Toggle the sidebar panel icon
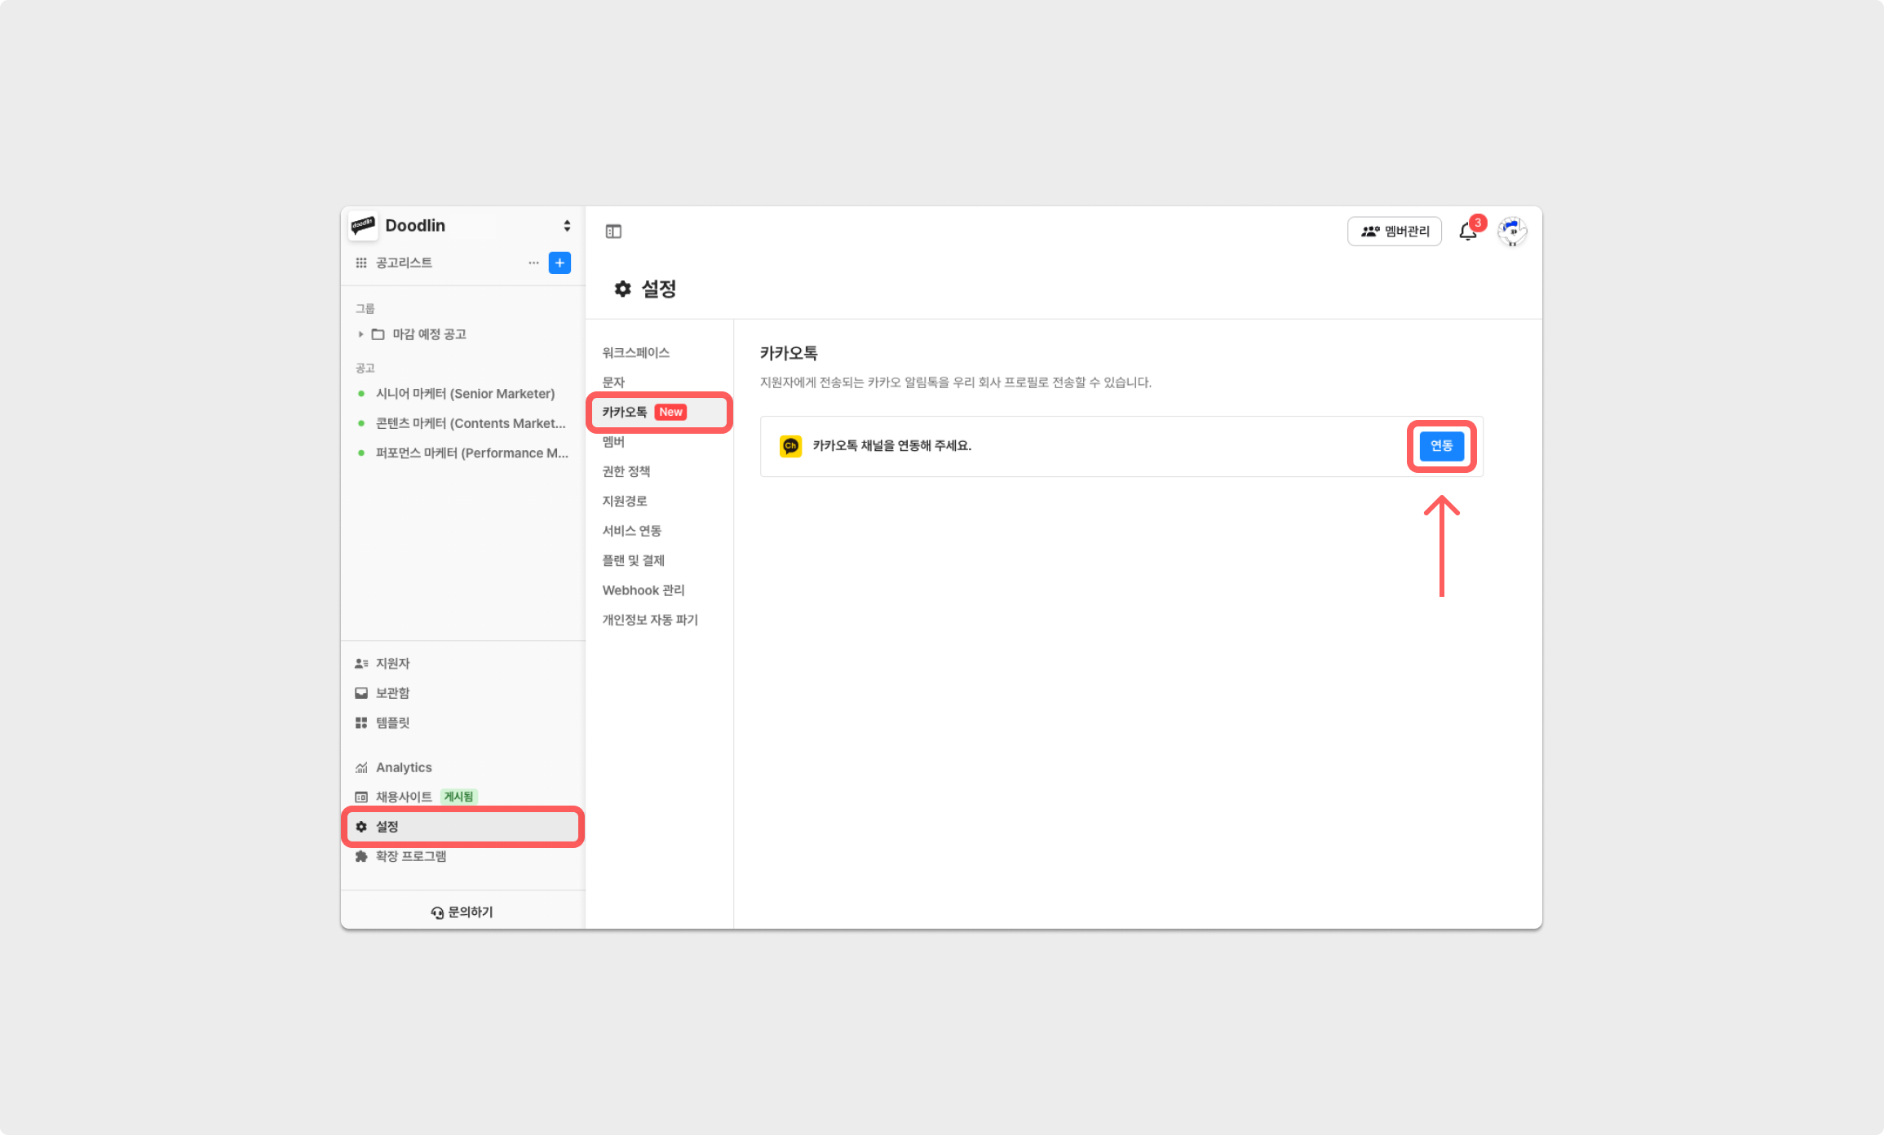 pyautogui.click(x=613, y=232)
